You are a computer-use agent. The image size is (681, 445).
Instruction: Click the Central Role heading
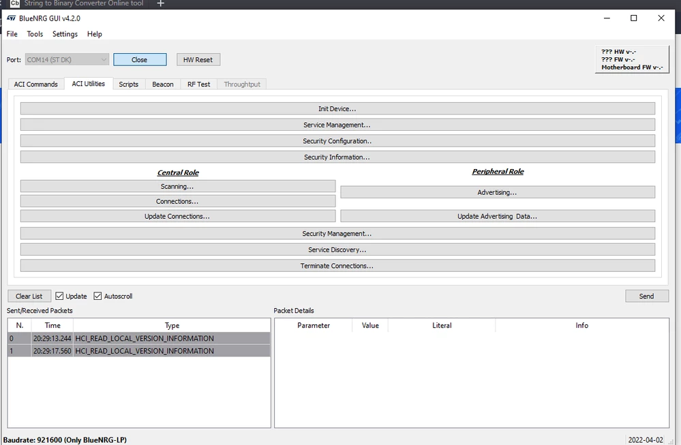click(178, 173)
